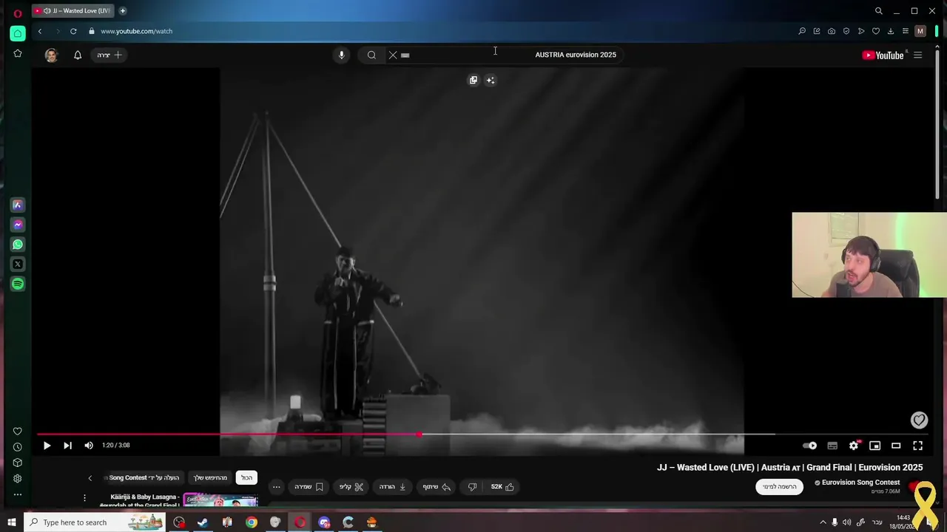Screen dimensions: 947x532
Task: Open the Windows Start menu
Action: tap(12, 522)
